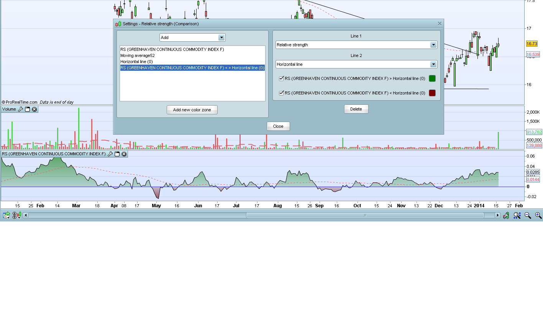Maximize the Volume panel
543x327 pixels.
[x=28, y=109]
